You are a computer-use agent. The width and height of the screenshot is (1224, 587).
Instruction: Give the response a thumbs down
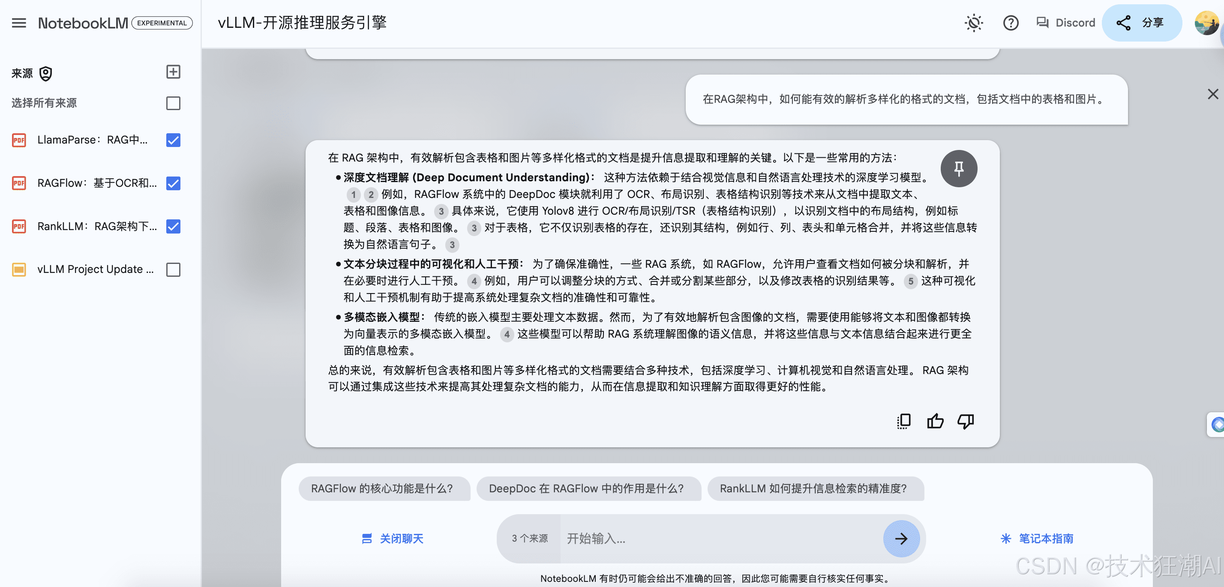pos(966,421)
